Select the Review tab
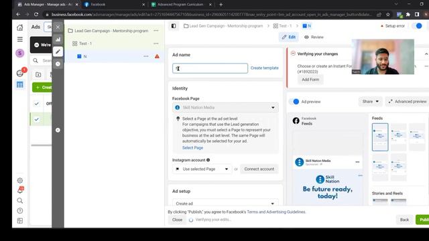This screenshot has height=241, width=429. (x=314, y=37)
